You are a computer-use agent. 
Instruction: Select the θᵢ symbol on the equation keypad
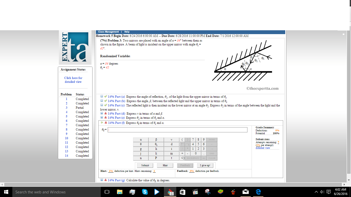[156, 144]
